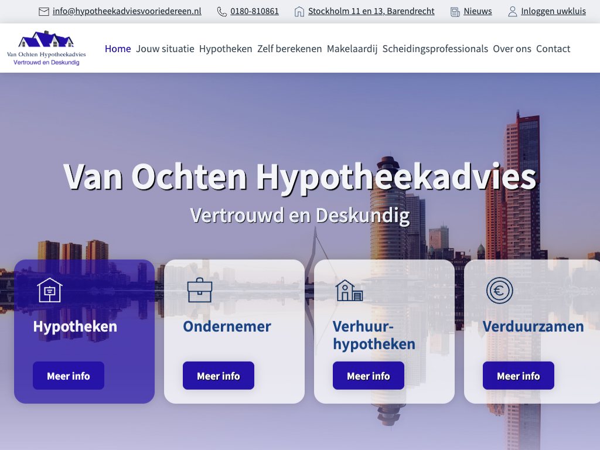Click the house icon on Hypotheken card
The image size is (600, 450).
tap(50, 290)
